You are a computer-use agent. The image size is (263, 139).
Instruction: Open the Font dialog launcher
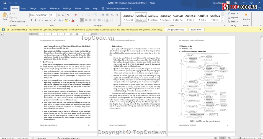[x=77, y=25]
